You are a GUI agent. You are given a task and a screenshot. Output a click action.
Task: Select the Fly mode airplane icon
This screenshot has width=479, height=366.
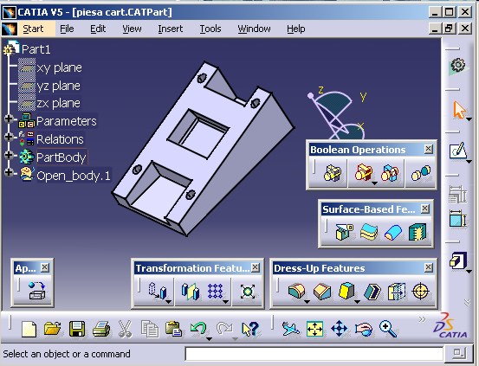(x=290, y=329)
